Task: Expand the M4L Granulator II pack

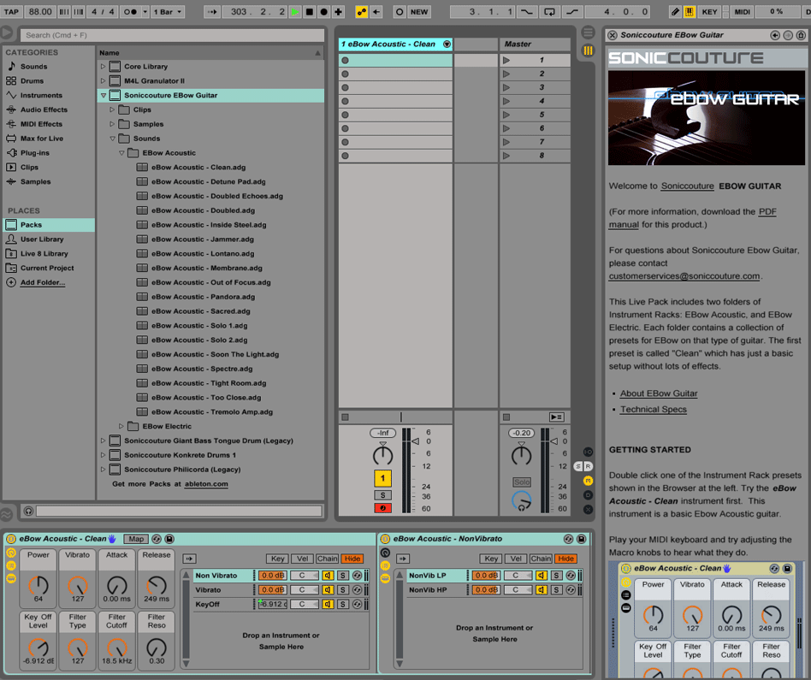Action: [103, 81]
